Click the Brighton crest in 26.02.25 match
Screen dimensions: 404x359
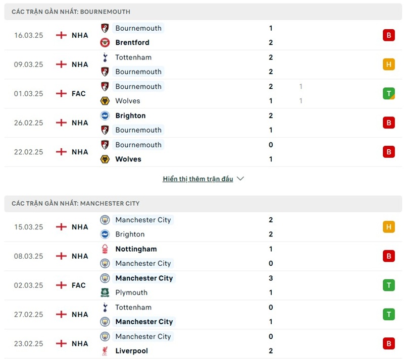pyautogui.click(x=105, y=115)
